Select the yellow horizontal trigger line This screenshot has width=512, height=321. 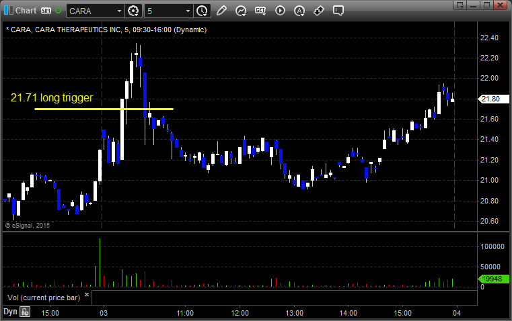click(x=104, y=109)
